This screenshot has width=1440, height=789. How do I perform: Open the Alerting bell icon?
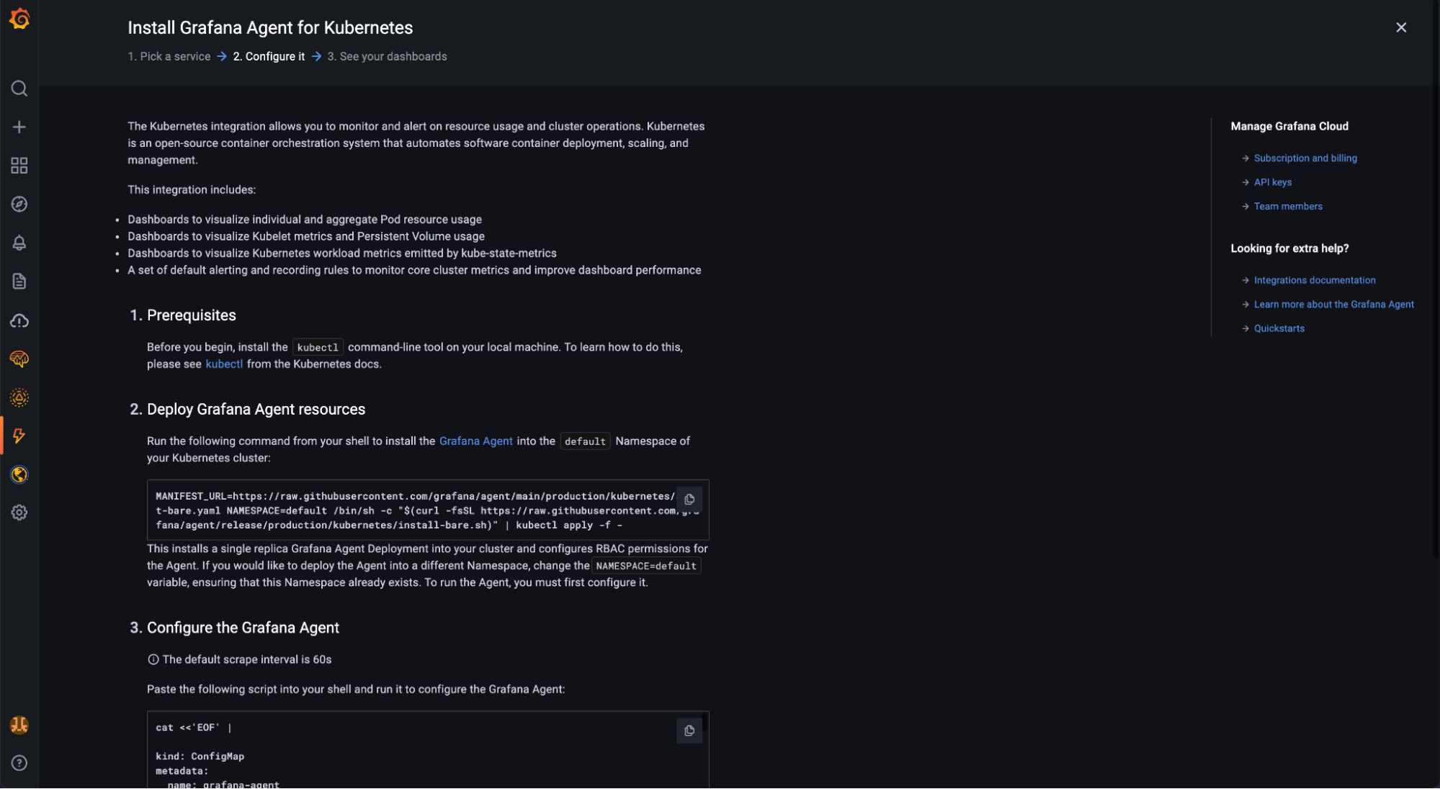[x=19, y=243]
